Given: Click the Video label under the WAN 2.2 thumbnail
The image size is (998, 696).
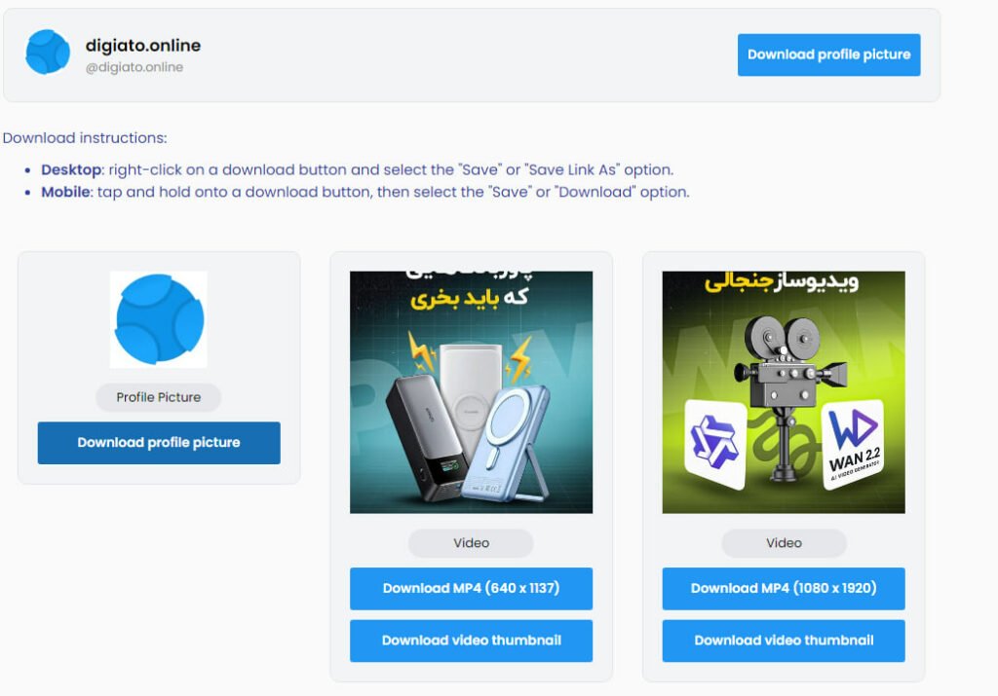Looking at the screenshot, I should pyautogui.click(x=784, y=543).
